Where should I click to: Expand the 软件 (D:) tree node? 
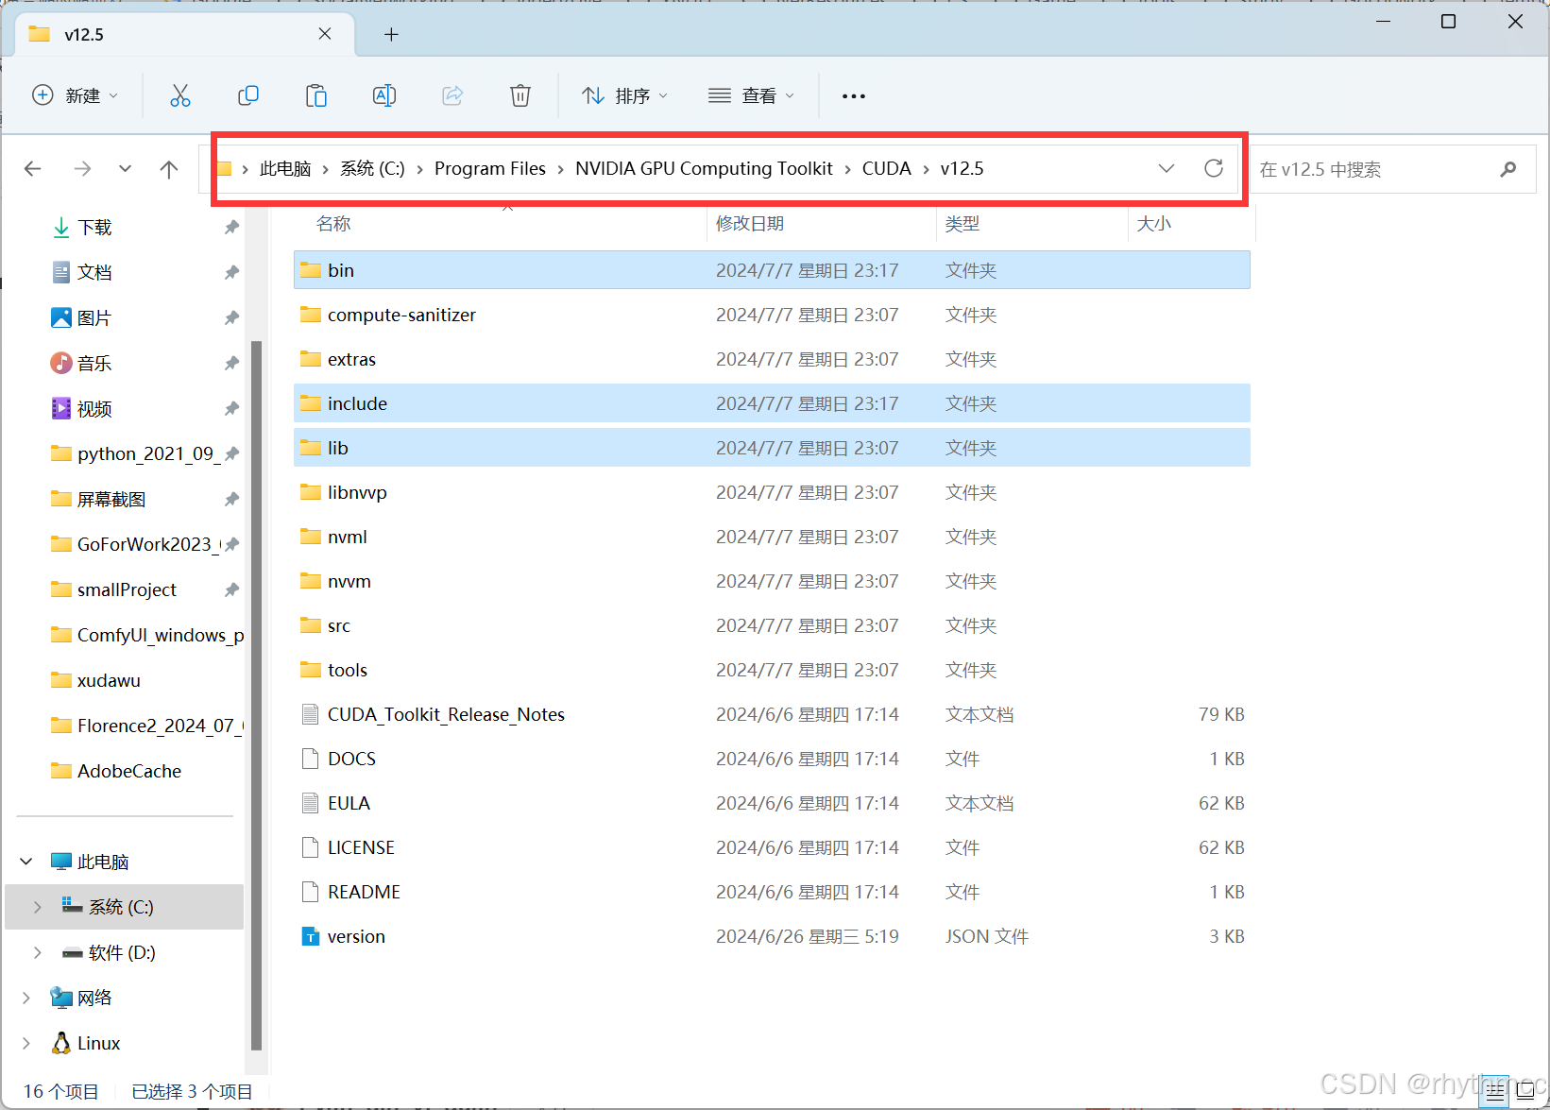coord(38,952)
